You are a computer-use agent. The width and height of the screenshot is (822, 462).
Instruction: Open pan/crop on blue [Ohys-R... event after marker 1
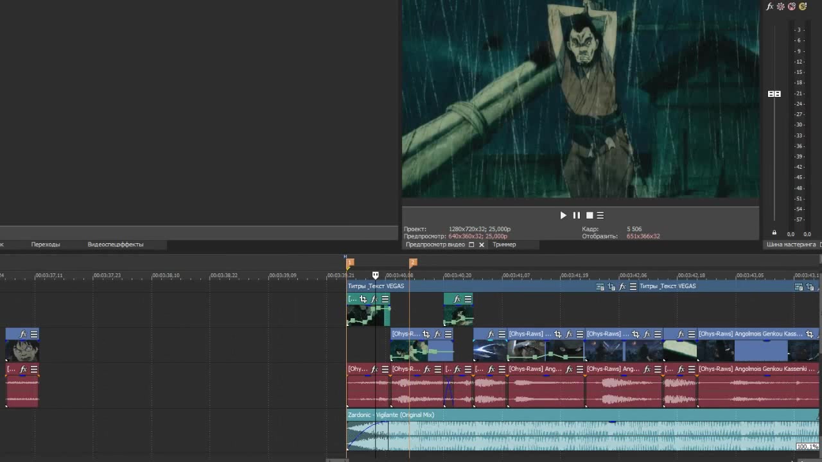pyautogui.click(x=426, y=334)
